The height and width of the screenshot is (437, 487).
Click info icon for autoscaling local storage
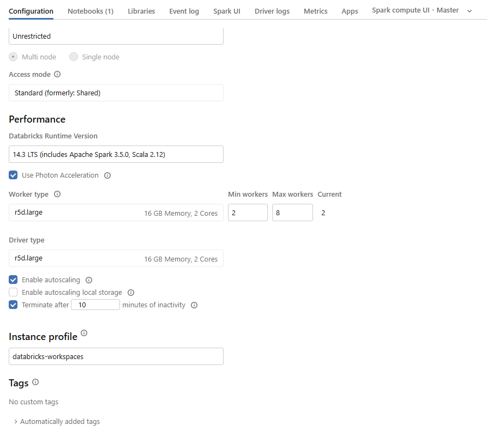131,293
